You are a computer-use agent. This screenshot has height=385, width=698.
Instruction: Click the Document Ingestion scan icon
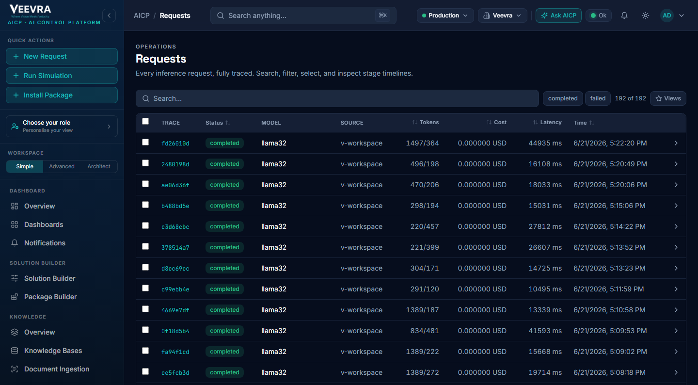(15, 369)
